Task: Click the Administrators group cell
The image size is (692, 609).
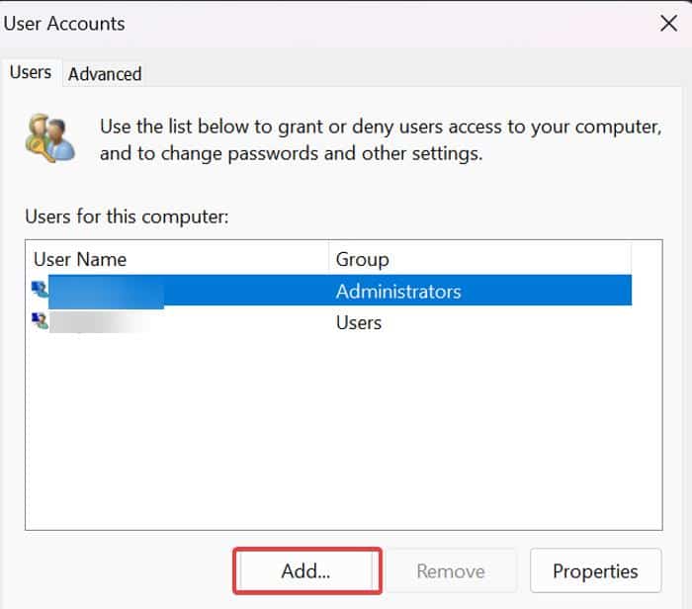Action: (398, 292)
